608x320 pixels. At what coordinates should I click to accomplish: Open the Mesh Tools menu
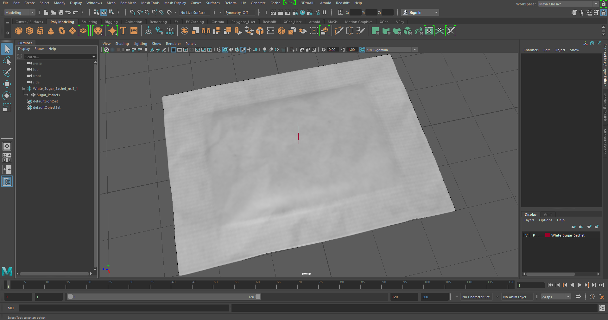[x=150, y=3]
